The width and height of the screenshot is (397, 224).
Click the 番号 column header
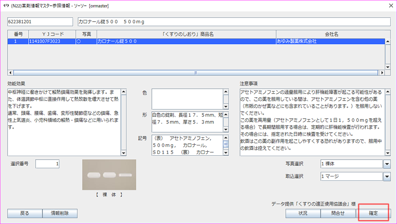pyautogui.click(x=18, y=34)
